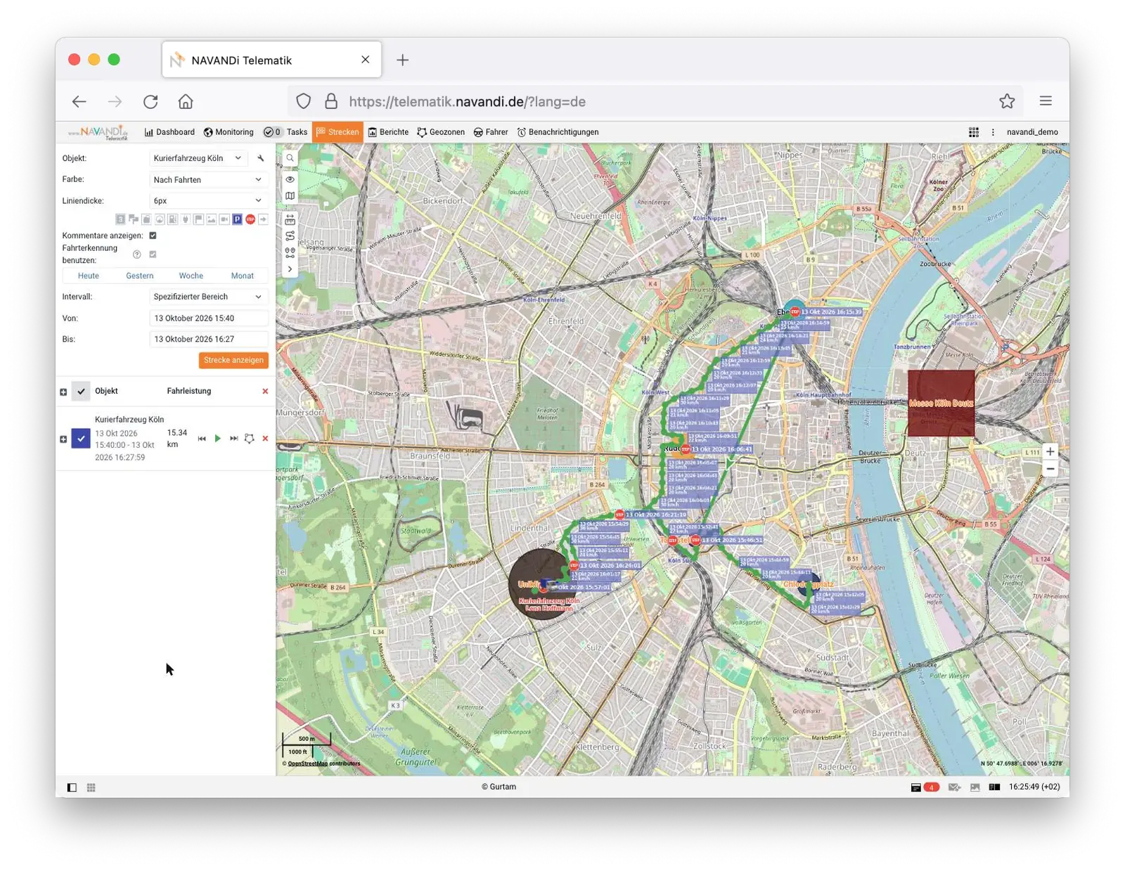The image size is (1125, 871).
Task: Open the Monitoring tab
Action: click(229, 132)
